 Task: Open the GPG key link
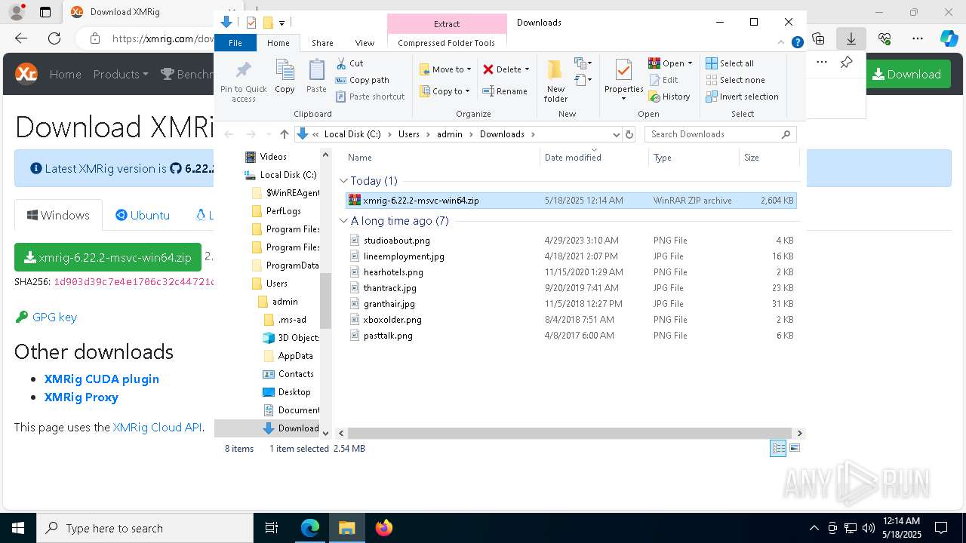pyautogui.click(x=54, y=317)
